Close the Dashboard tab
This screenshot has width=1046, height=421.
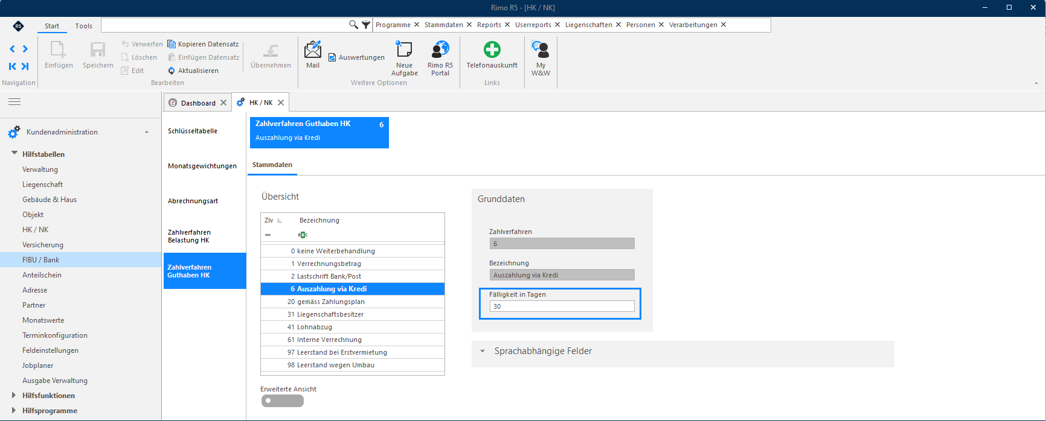tap(223, 103)
